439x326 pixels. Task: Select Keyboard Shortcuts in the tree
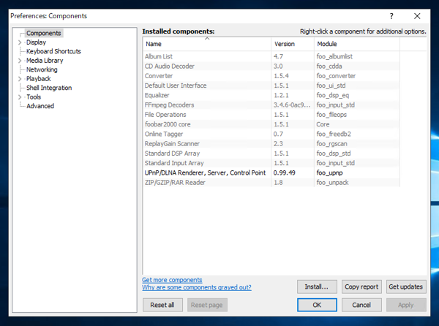pyautogui.click(x=53, y=51)
